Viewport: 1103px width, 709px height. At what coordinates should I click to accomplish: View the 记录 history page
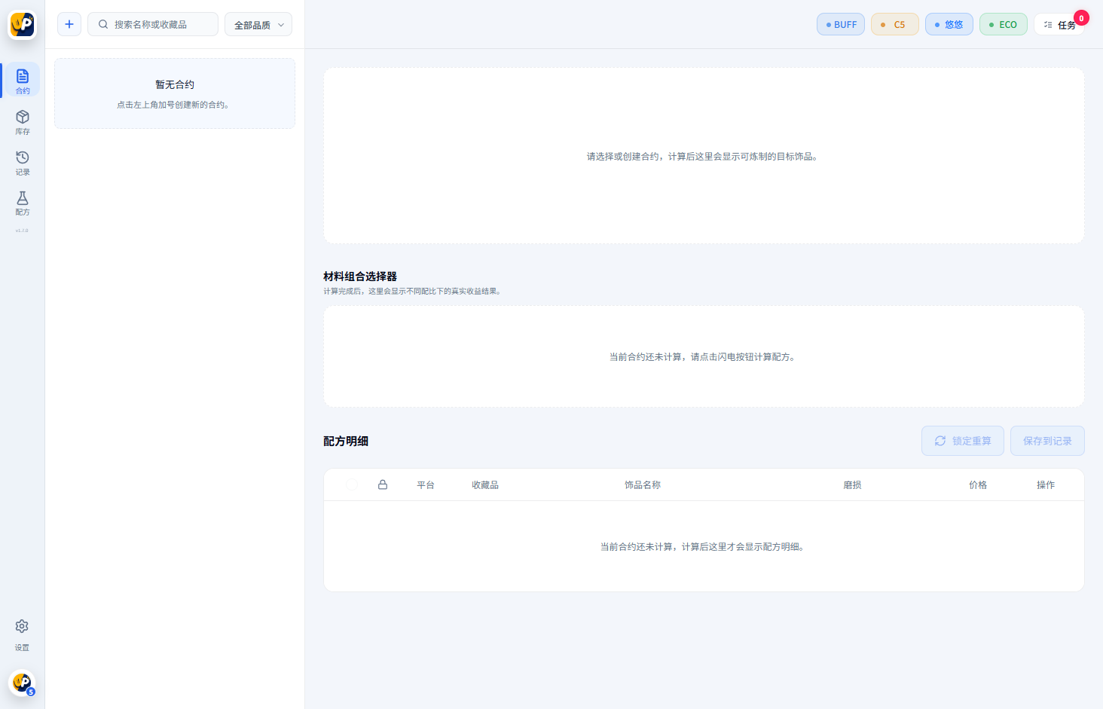(22, 162)
